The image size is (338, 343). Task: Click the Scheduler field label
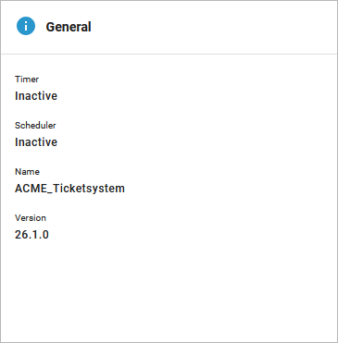35,126
